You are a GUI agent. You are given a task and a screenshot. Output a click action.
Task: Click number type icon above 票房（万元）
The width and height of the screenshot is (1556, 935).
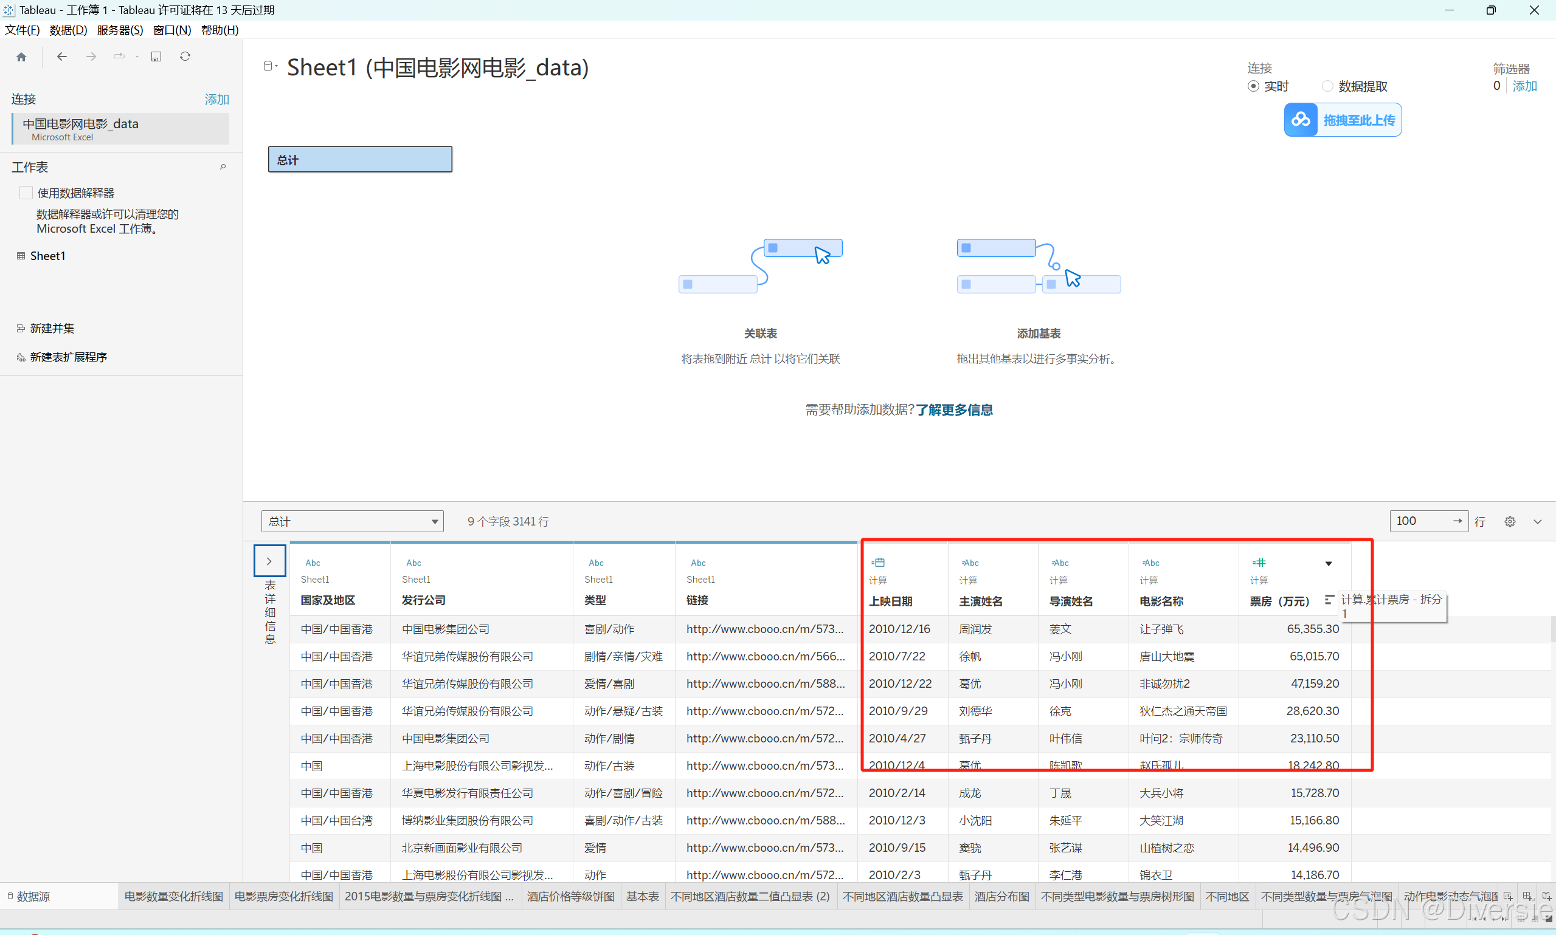pyautogui.click(x=1259, y=562)
